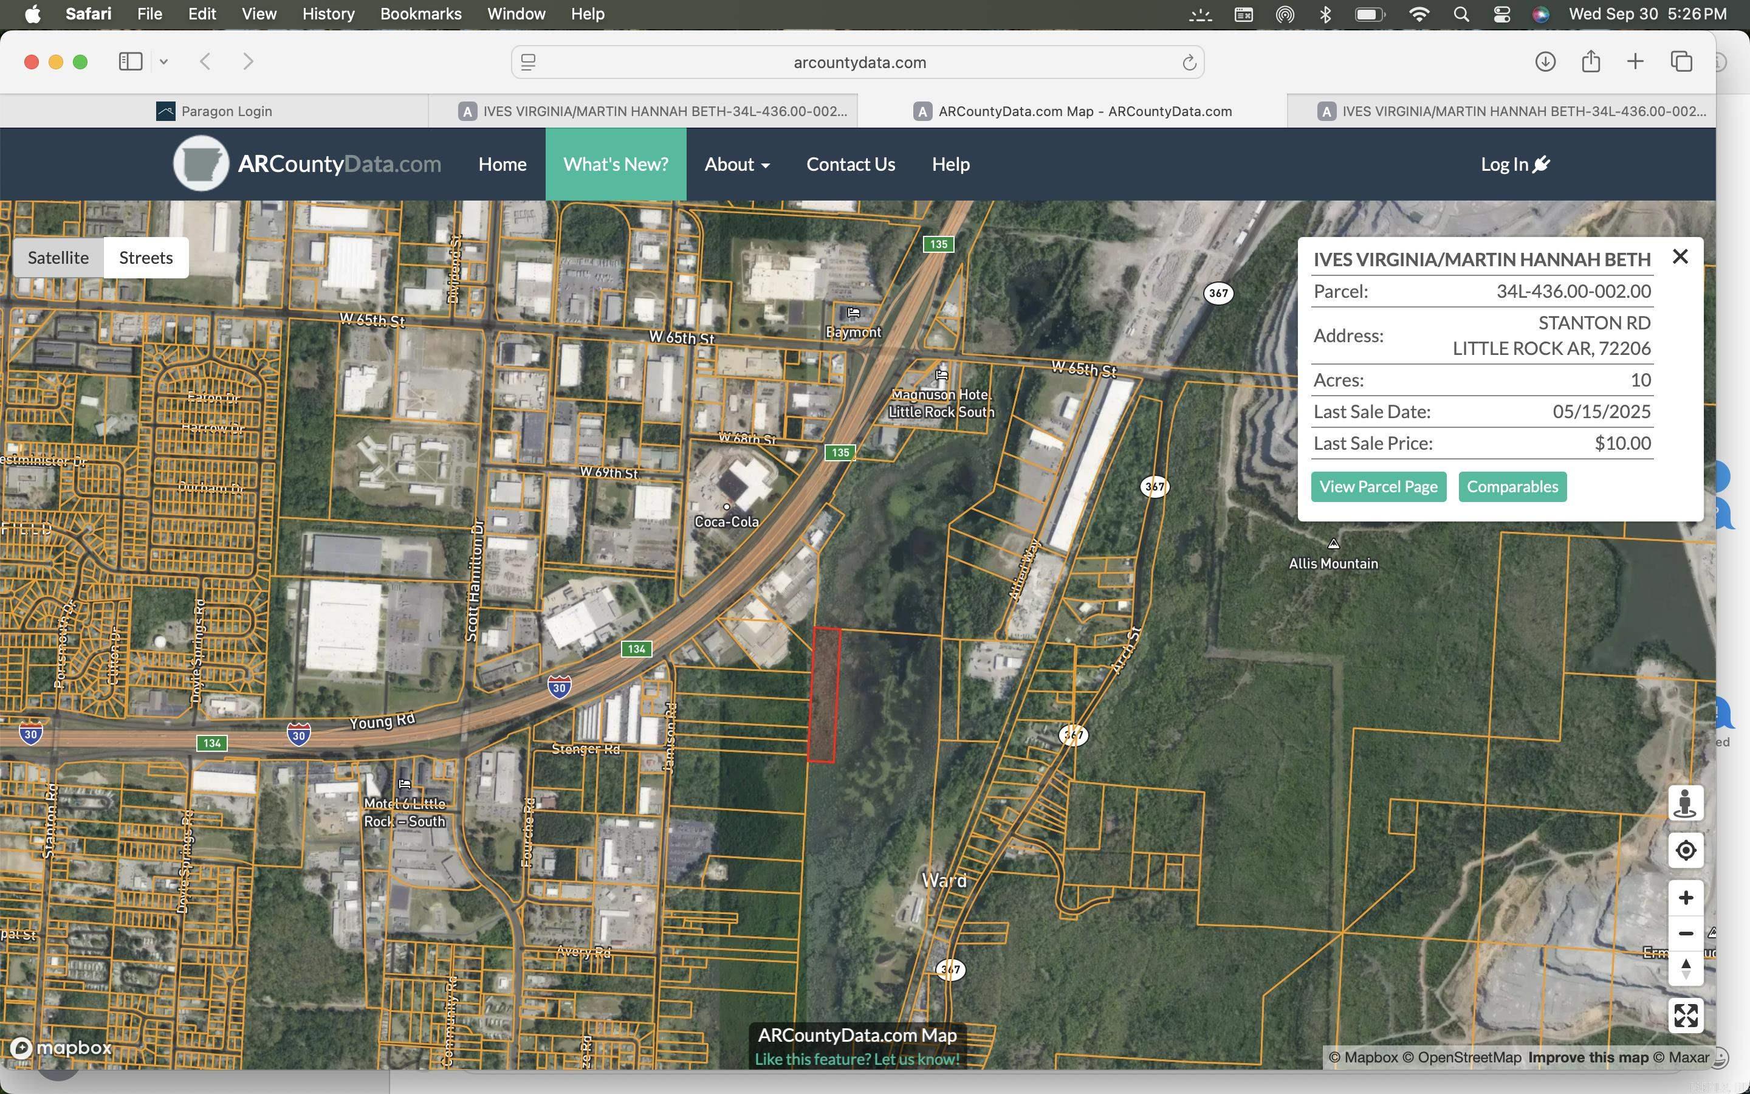Click Comparables button
This screenshot has width=1750, height=1094.
pos(1512,486)
